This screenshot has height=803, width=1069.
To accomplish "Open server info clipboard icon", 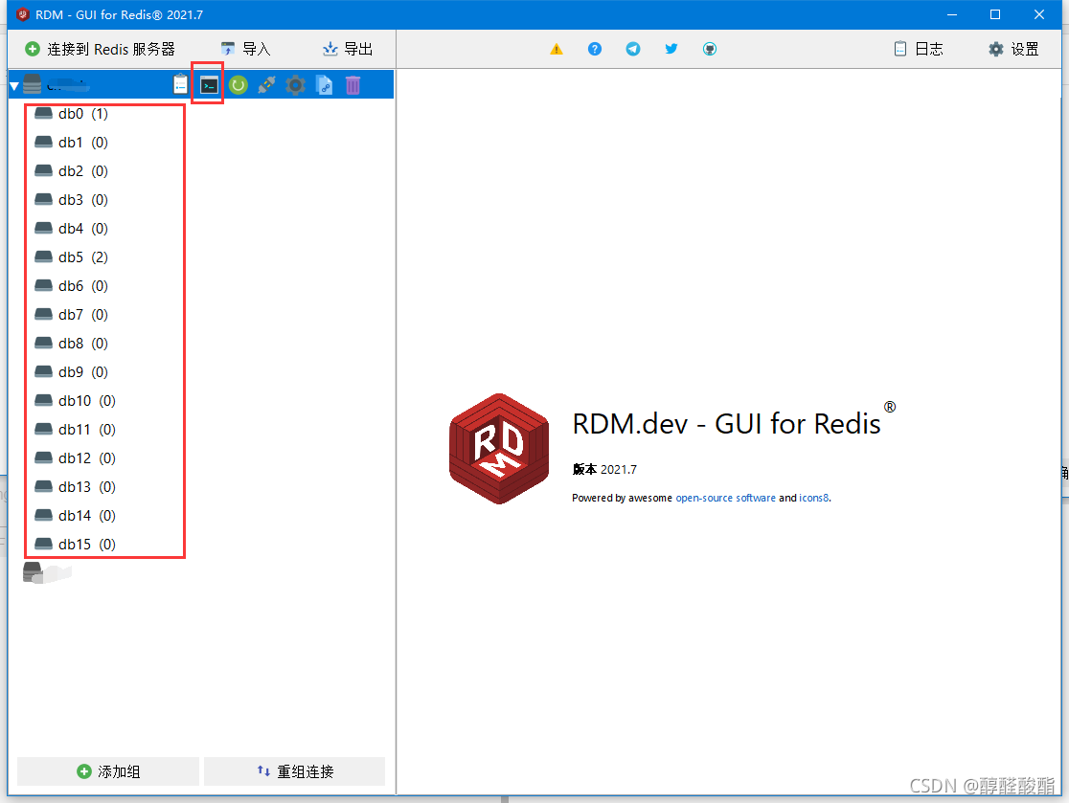I will 180,84.
